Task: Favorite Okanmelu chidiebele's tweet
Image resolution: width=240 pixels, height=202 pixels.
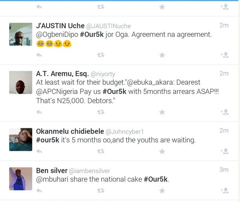Action: coord(162,151)
